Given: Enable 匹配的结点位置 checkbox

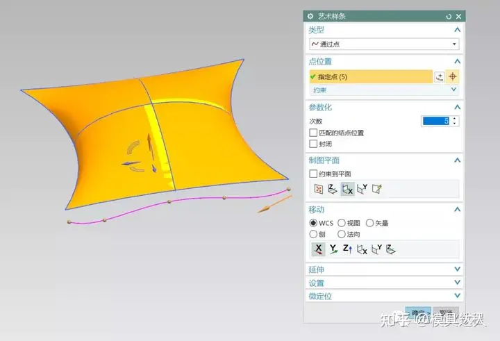Looking at the screenshot, I should pyautogui.click(x=313, y=133).
